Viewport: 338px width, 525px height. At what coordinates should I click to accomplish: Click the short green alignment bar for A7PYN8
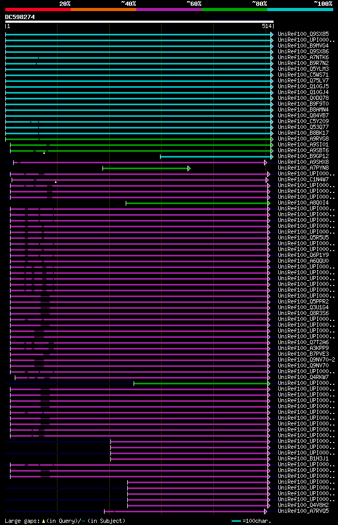[x=145, y=169]
